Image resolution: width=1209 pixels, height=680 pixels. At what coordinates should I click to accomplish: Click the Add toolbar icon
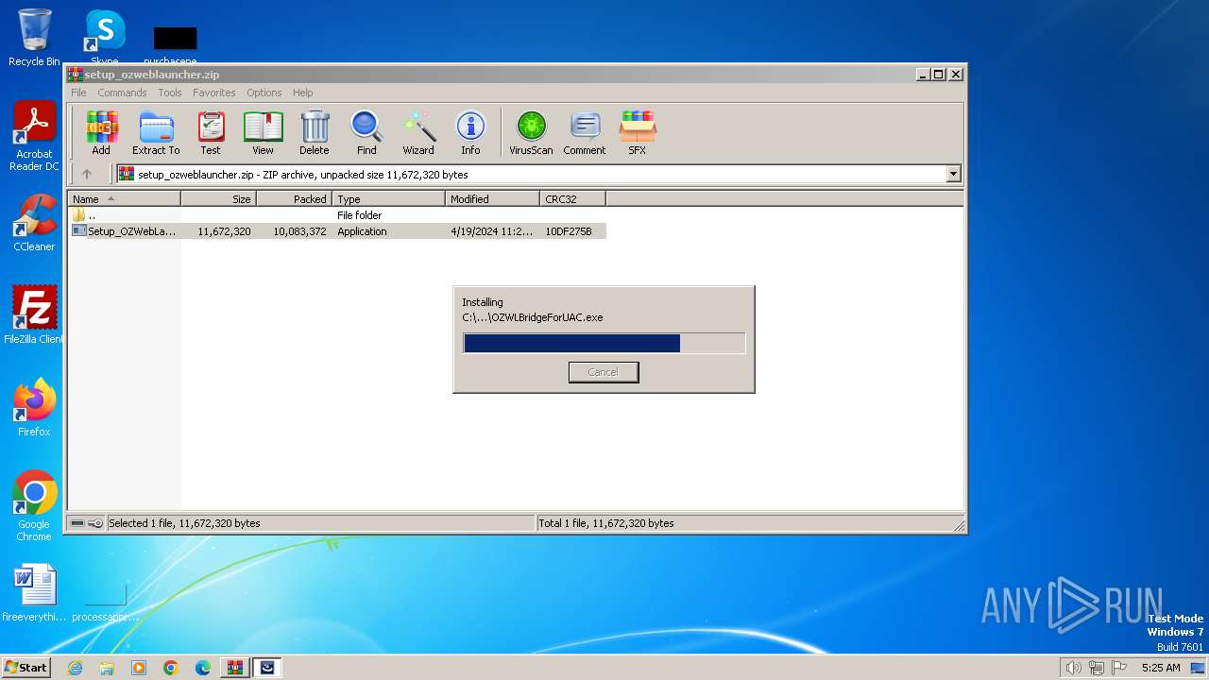tap(101, 133)
